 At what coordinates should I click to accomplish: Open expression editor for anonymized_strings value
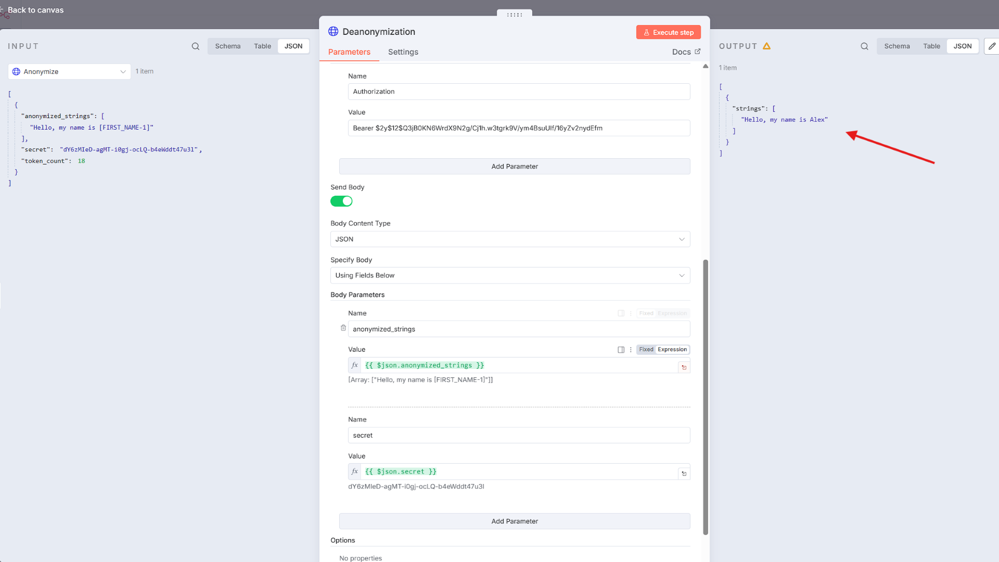click(x=684, y=367)
